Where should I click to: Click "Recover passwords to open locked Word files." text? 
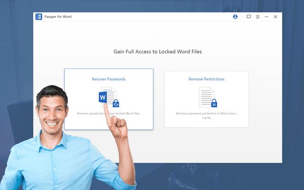pyautogui.click(x=109, y=114)
